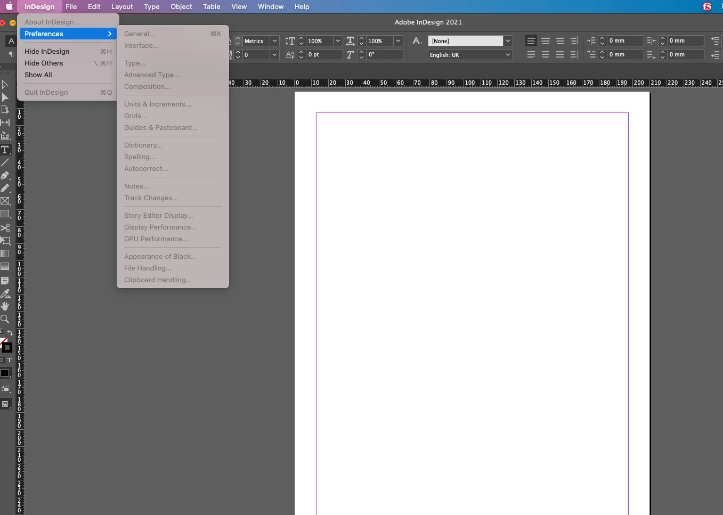Toggle Justify last line left alignment
Viewport: 723px width, 515px height.
click(531, 54)
